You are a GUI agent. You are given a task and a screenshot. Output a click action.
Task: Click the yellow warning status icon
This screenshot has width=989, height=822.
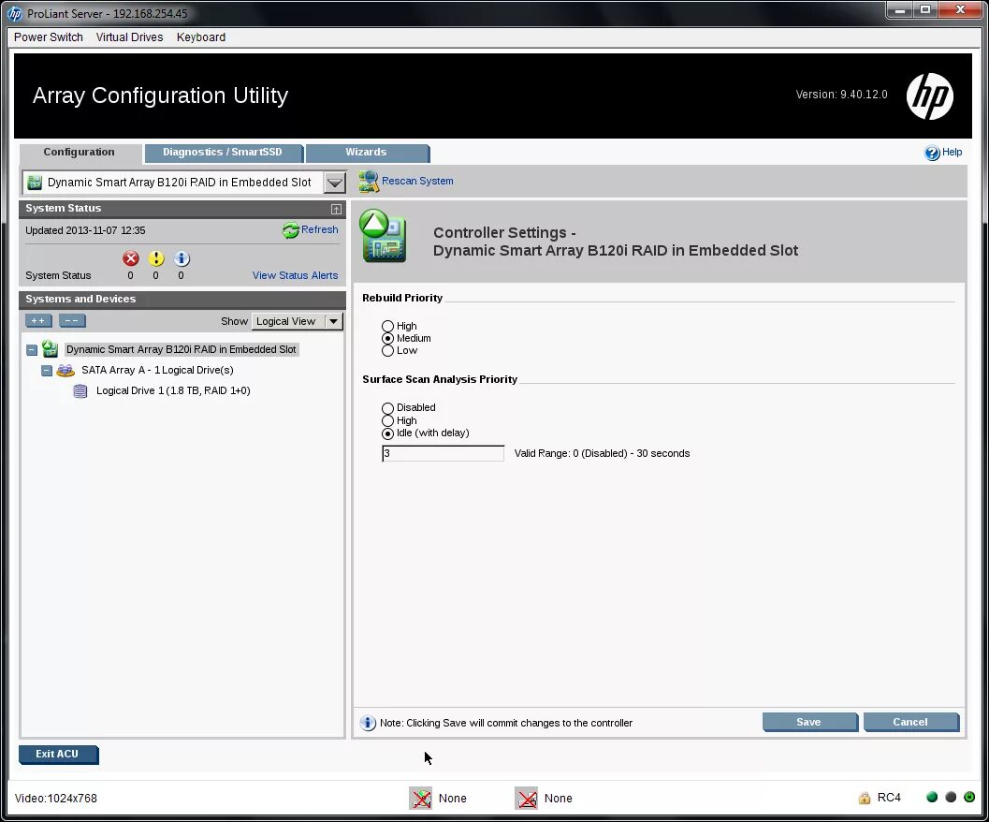pyautogui.click(x=156, y=258)
